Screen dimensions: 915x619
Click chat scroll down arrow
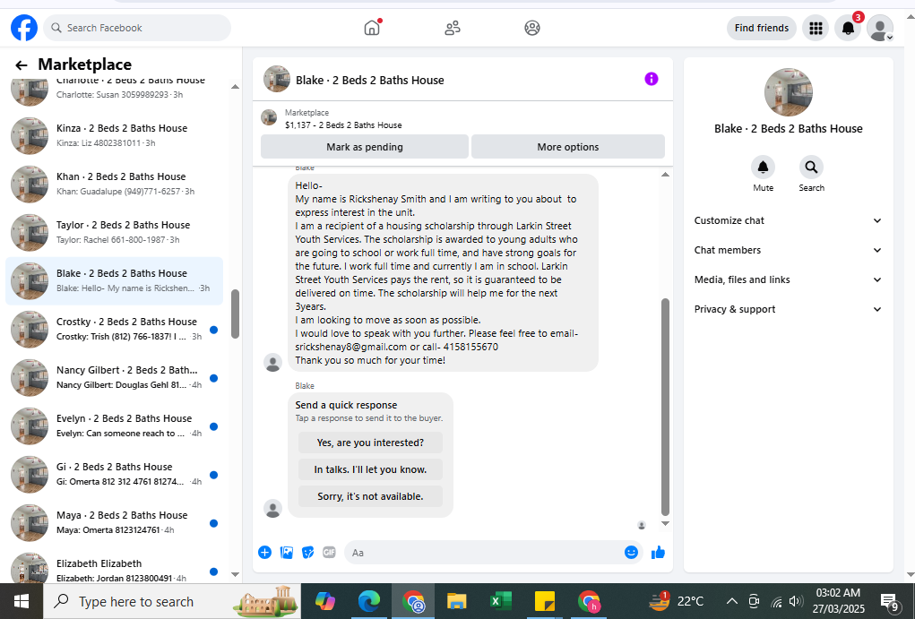click(x=665, y=523)
